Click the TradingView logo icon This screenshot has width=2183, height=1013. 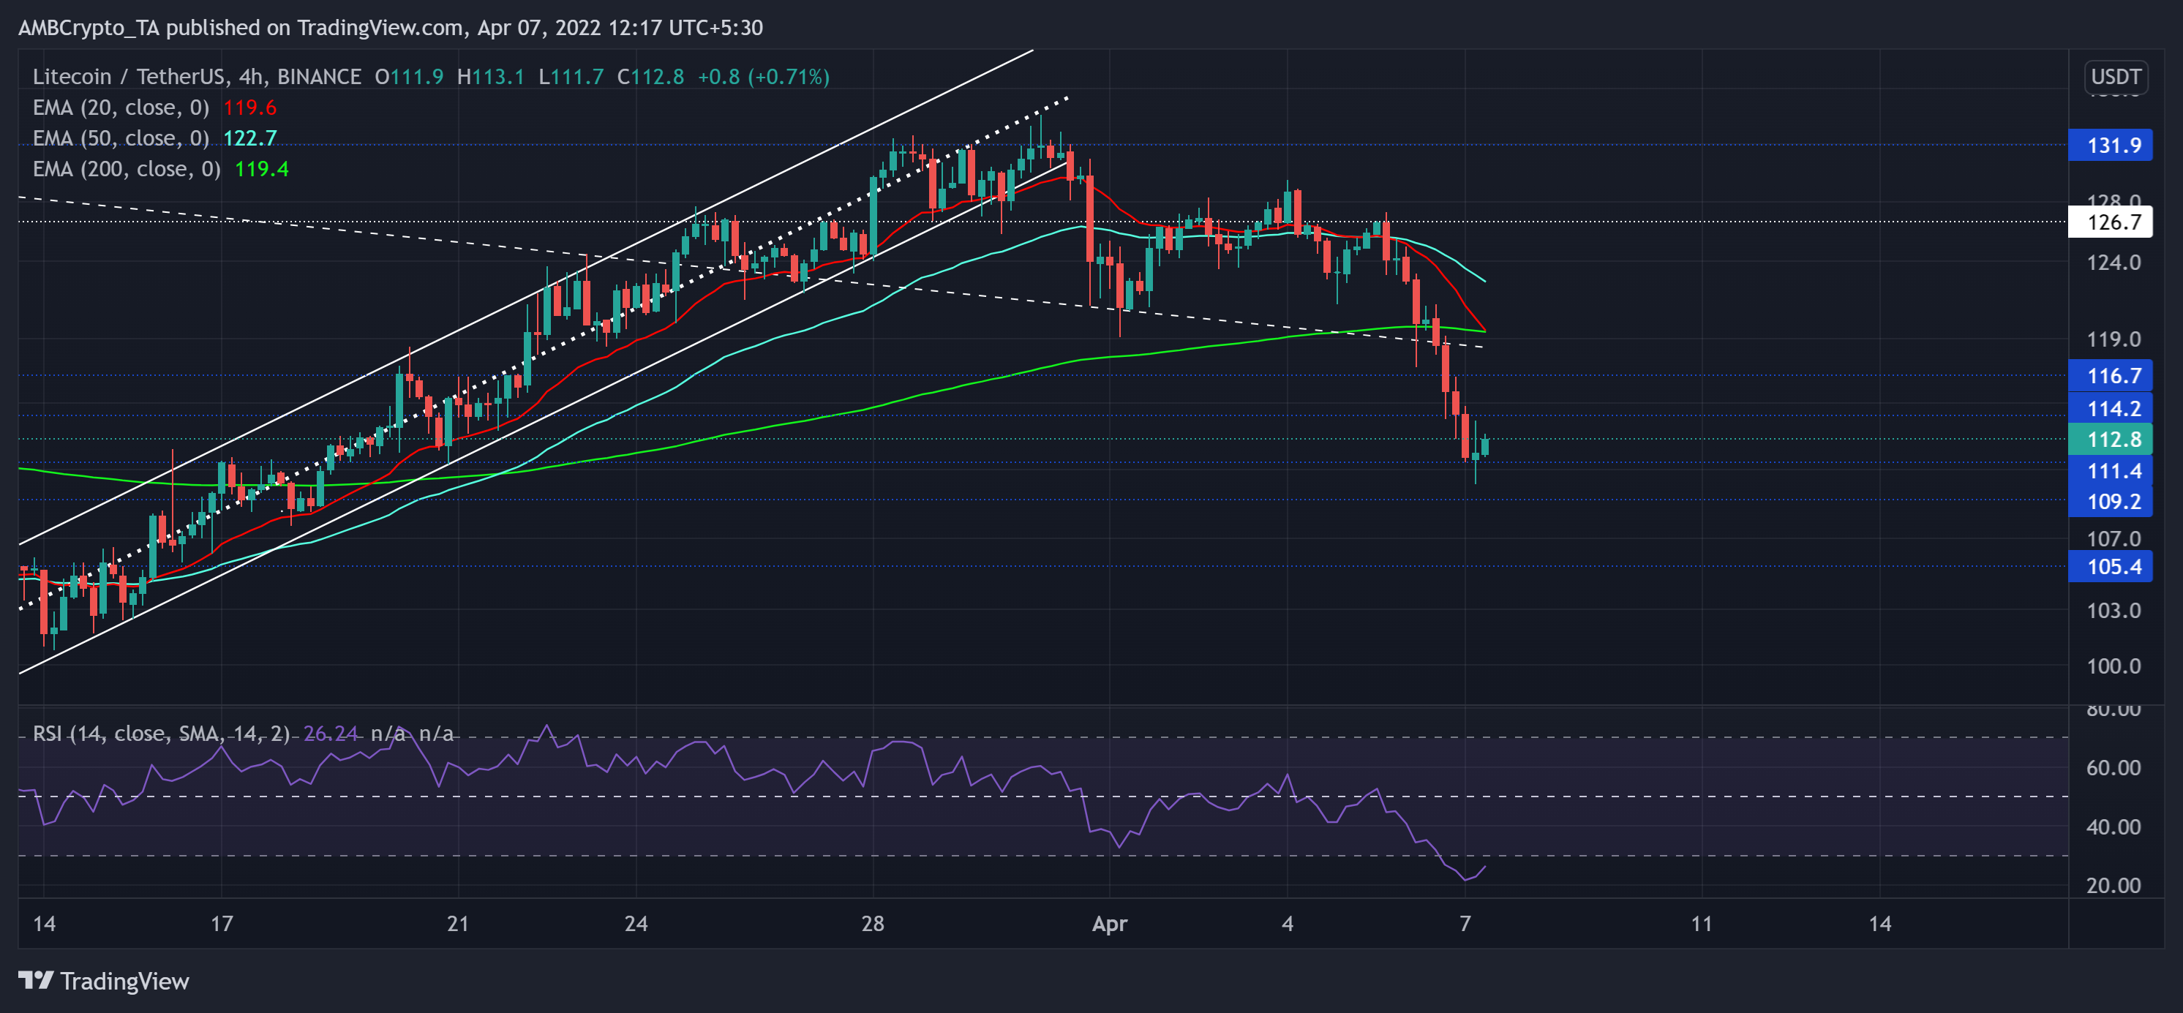pos(36,980)
